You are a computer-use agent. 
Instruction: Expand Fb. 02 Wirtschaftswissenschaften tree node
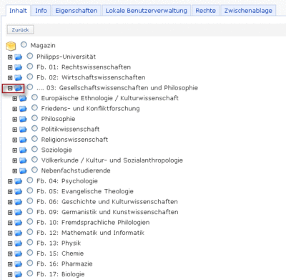pyautogui.click(x=10, y=78)
